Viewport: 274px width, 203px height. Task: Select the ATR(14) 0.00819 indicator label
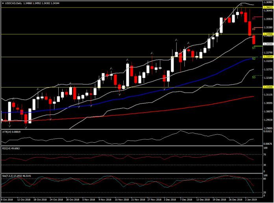[x=11, y=132]
